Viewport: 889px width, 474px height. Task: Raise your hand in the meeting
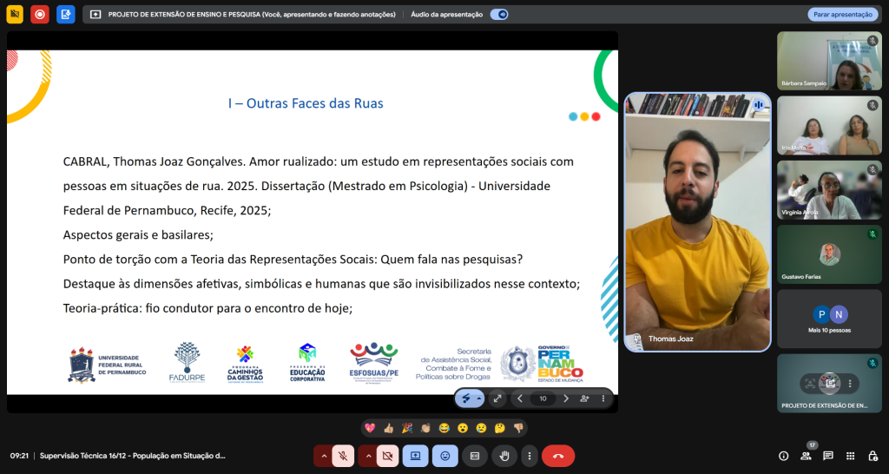point(504,456)
